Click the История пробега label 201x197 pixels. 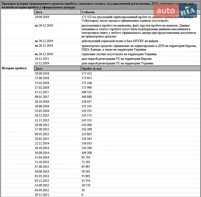point(14,68)
